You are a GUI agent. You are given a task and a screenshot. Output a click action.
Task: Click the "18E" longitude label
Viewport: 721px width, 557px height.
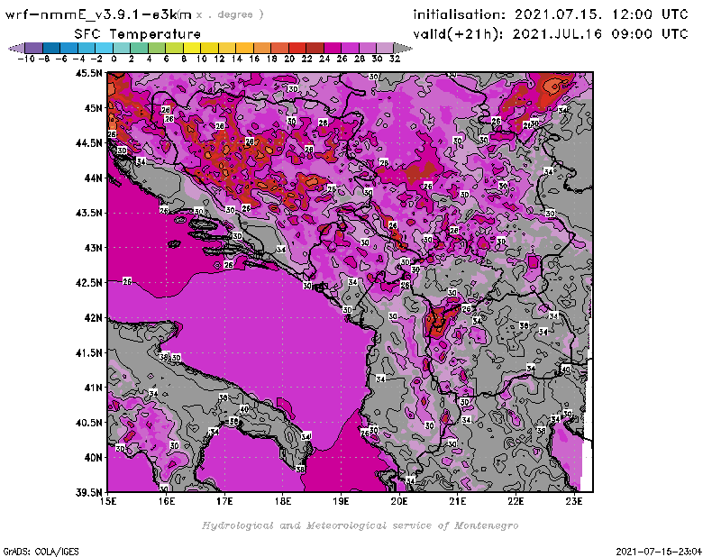click(283, 501)
